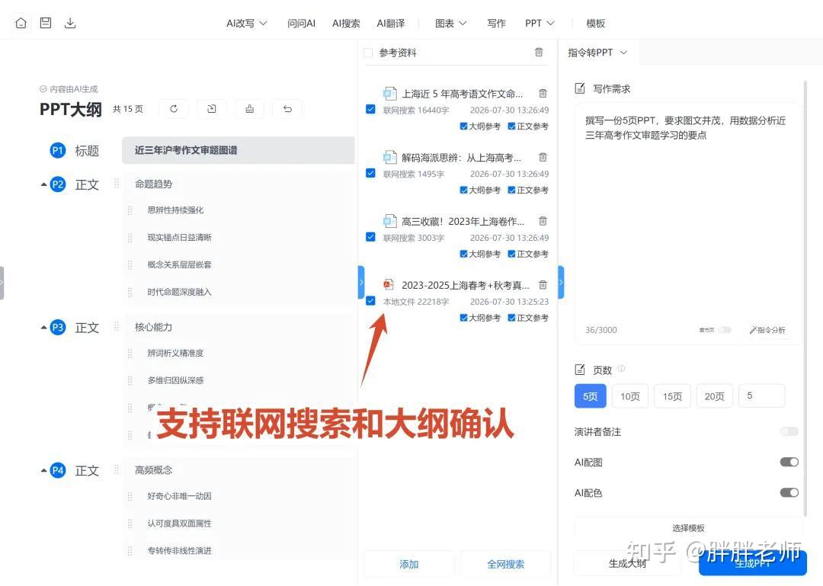Delete the 上海近5年高考语文作文命 reference
This screenshot has width=823, height=586.
[x=543, y=93]
